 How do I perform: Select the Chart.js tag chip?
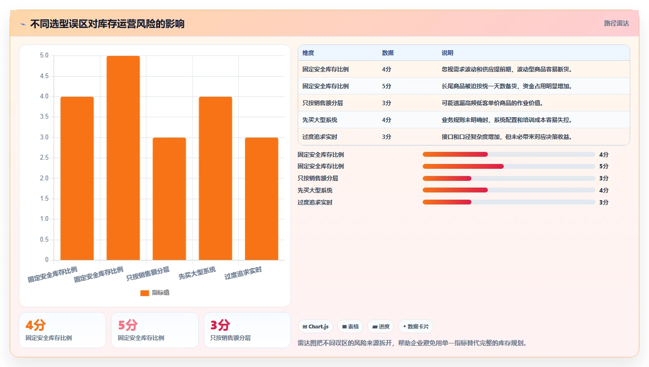pyautogui.click(x=316, y=326)
